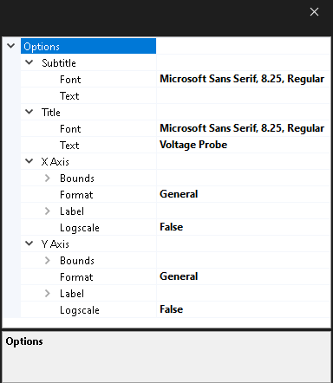Click the Options description heading at bottom

pos(24,341)
